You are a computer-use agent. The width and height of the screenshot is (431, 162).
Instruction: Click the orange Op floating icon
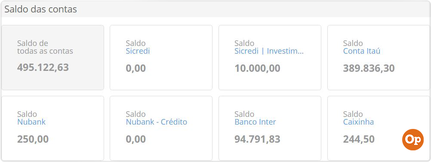[413, 140]
